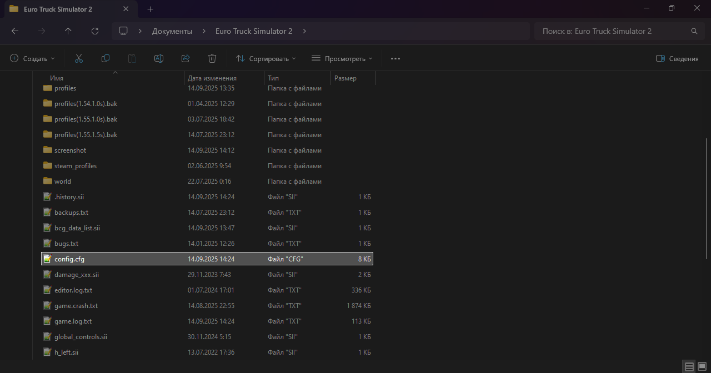The image size is (711, 373).
Task: Go up one folder with the up arrow
Action: 68,31
